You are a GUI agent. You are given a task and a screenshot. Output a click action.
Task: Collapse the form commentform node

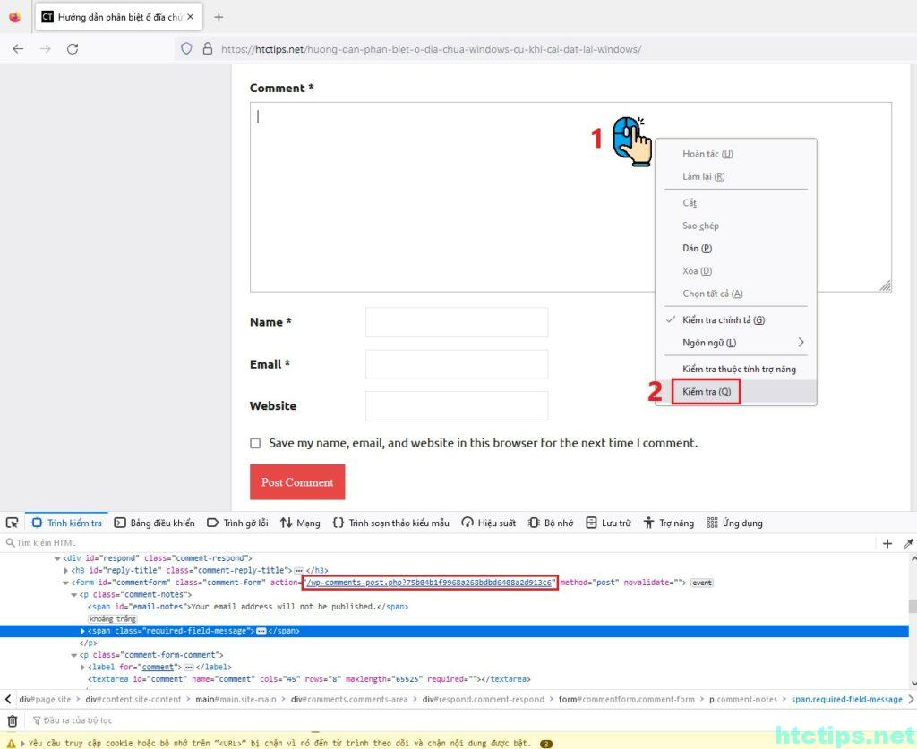(65, 583)
